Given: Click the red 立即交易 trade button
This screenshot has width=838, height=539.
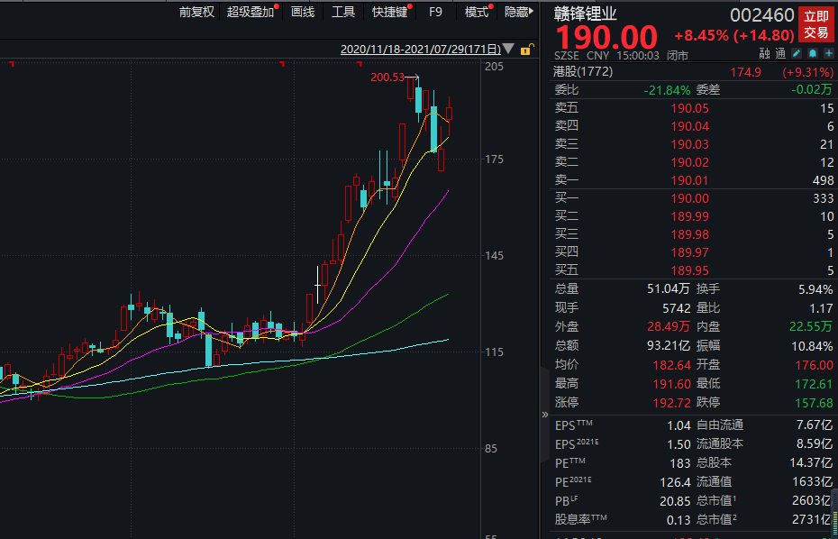Looking at the screenshot, I should (815, 25).
